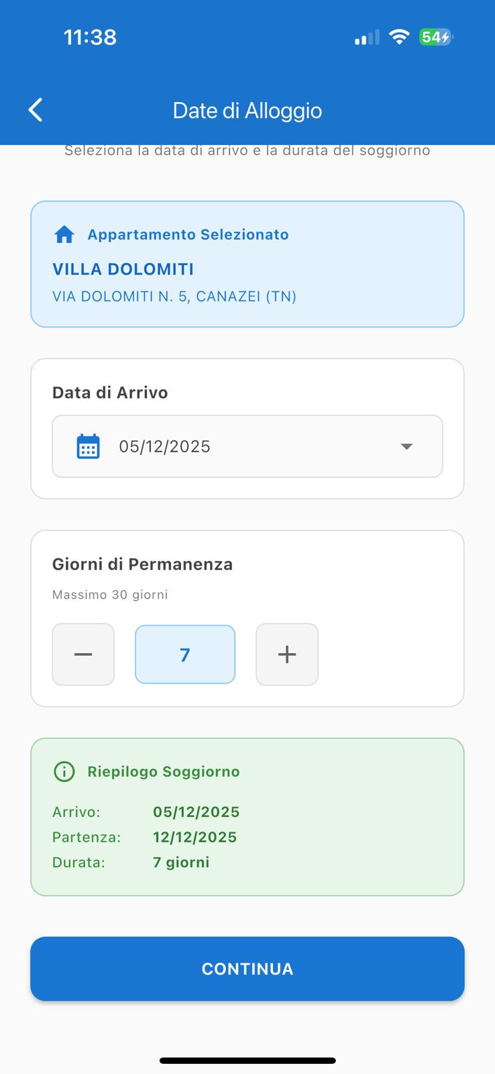Tap the back chevron in the header

[x=35, y=109]
